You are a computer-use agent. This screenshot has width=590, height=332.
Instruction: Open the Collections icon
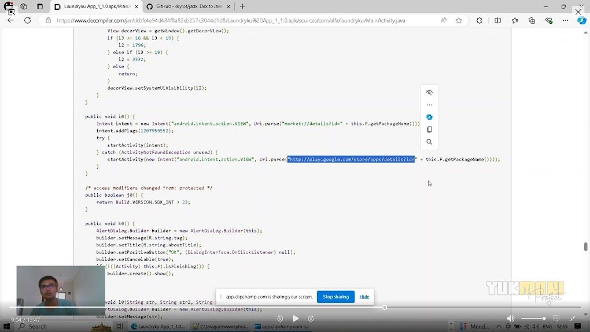click(532, 20)
